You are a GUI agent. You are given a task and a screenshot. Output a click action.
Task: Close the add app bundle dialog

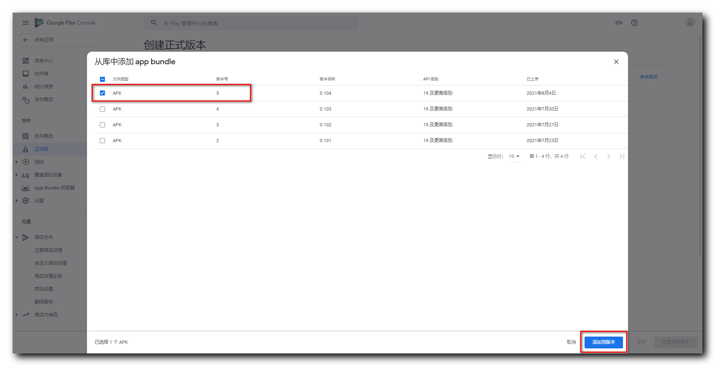click(x=616, y=62)
